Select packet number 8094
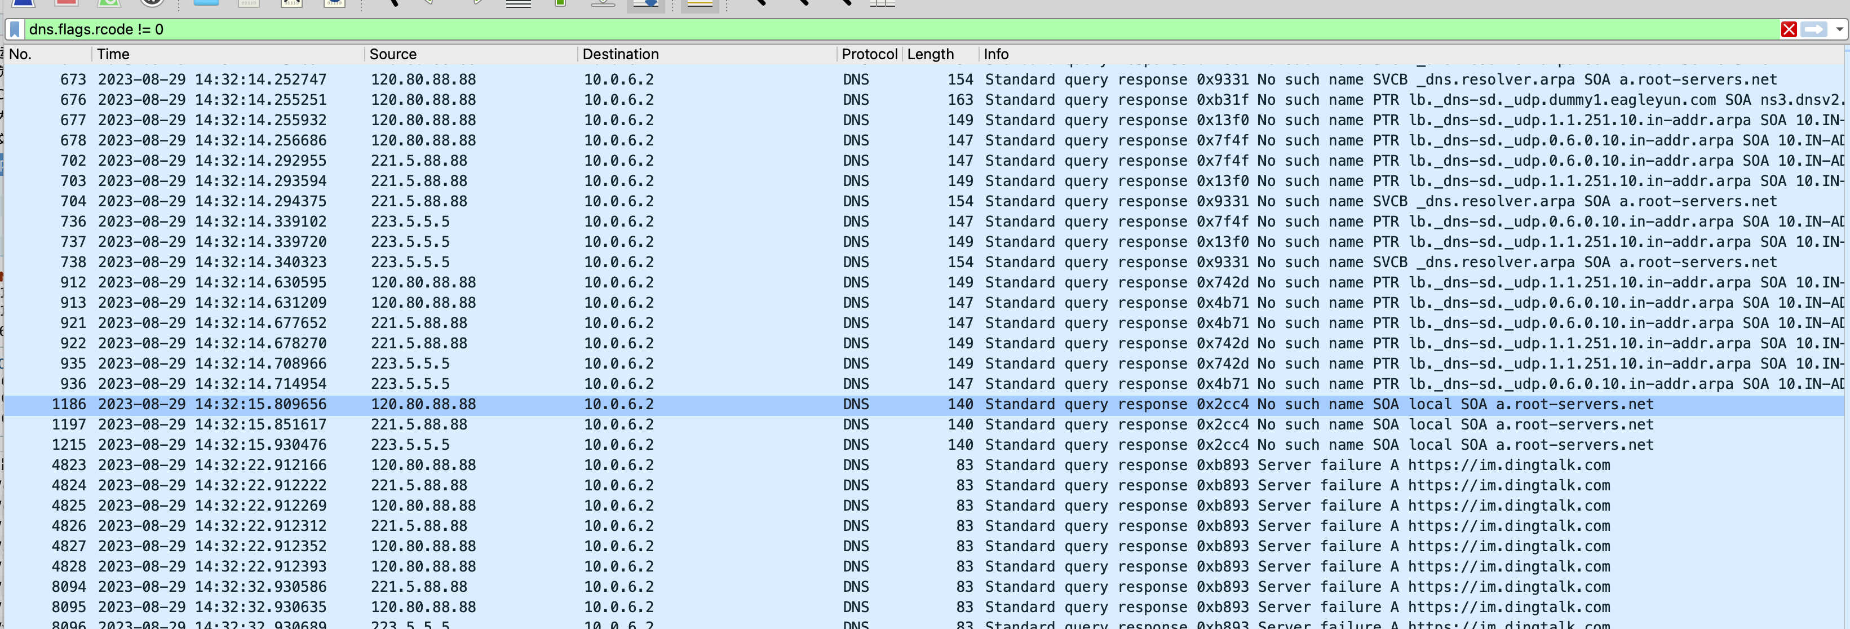Screen dimensions: 1850x629 (924, 587)
